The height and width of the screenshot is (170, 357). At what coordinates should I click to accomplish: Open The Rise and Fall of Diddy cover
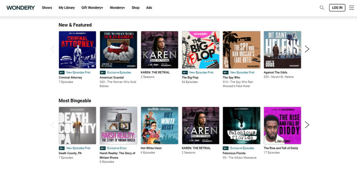point(282,126)
